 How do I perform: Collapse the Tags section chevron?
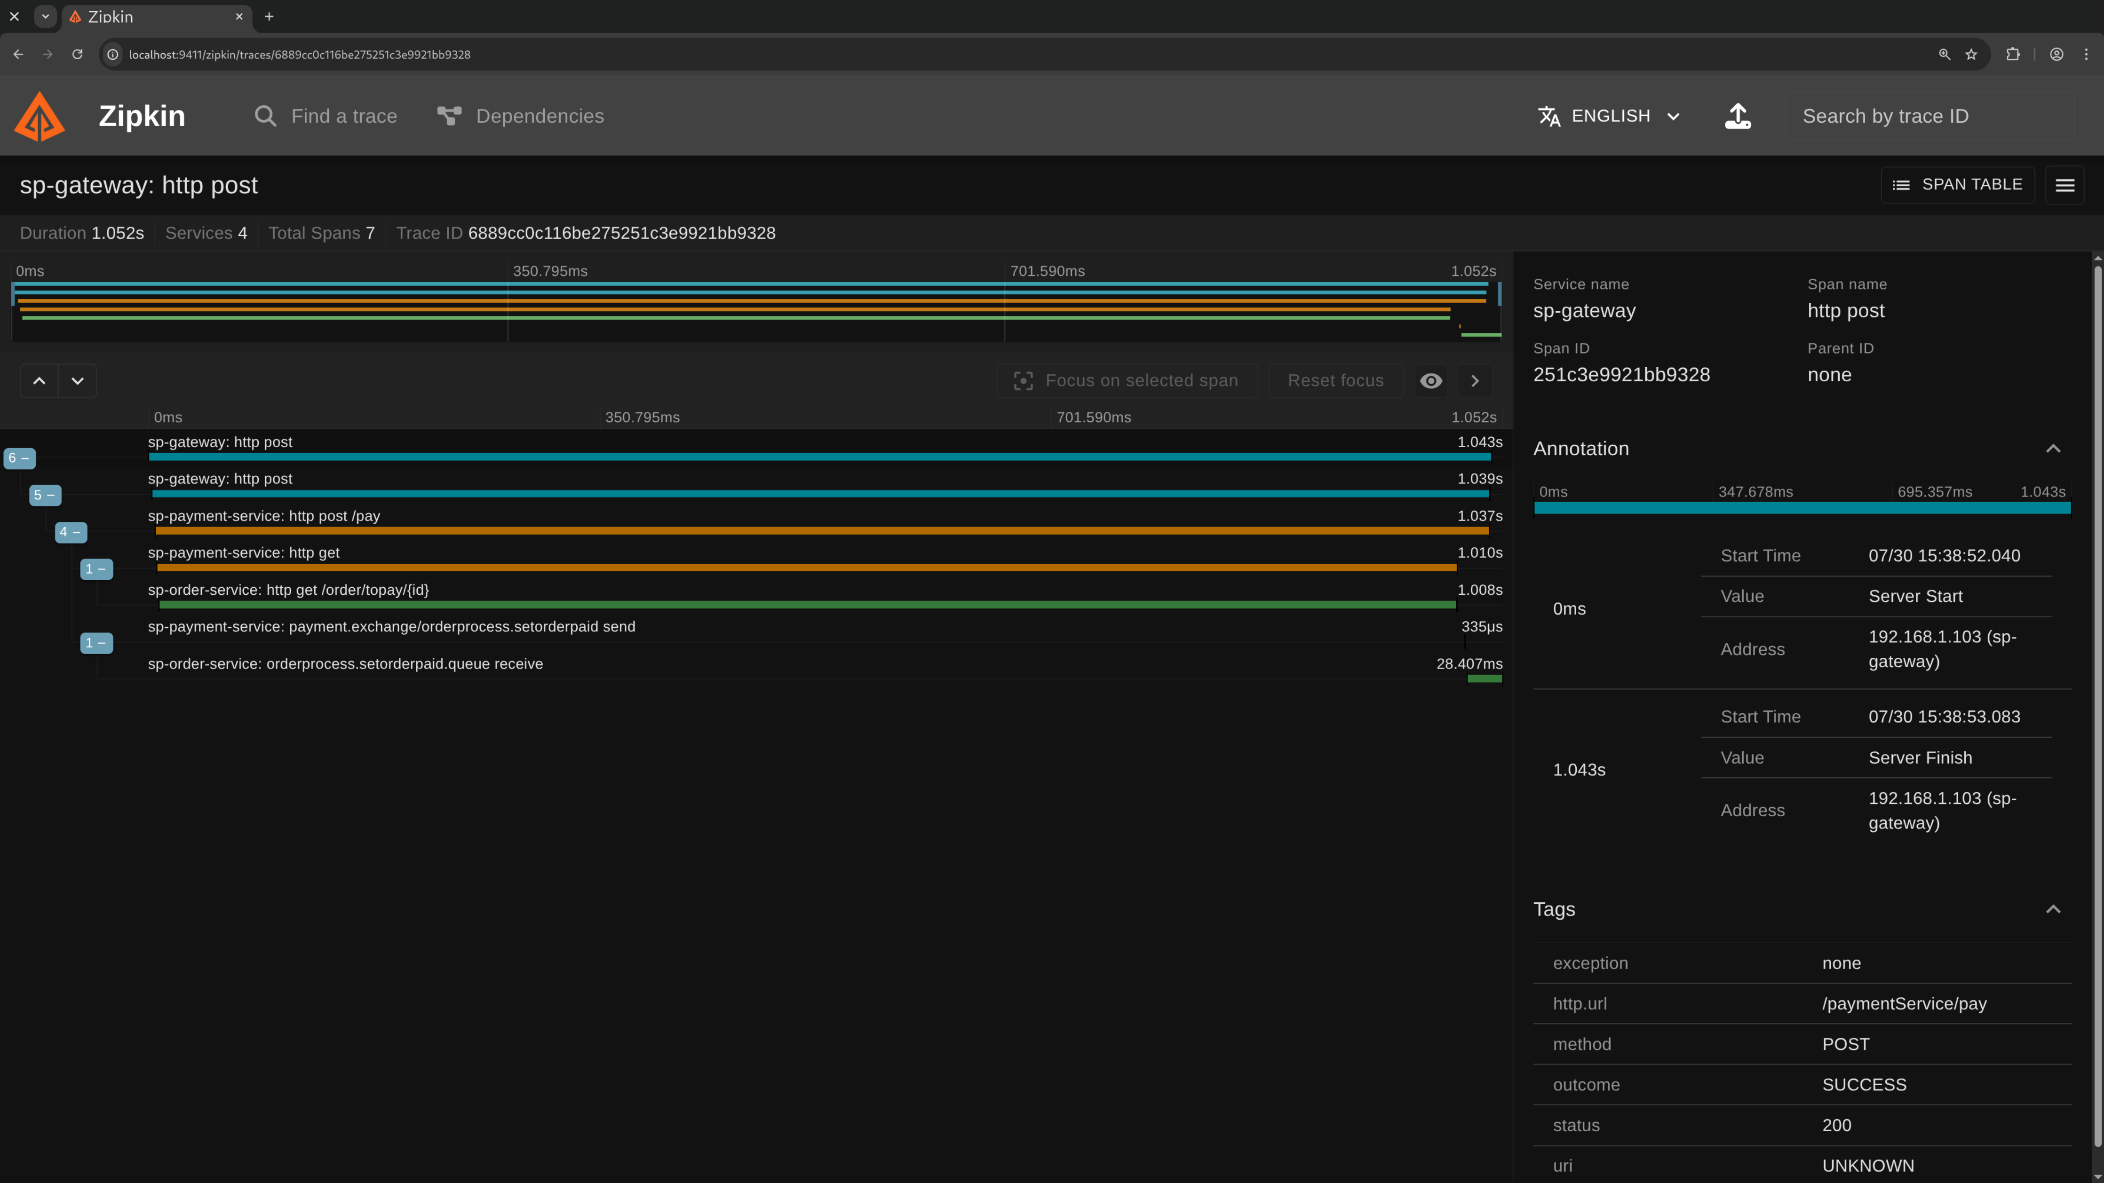pyautogui.click(x=2053, y=909)
